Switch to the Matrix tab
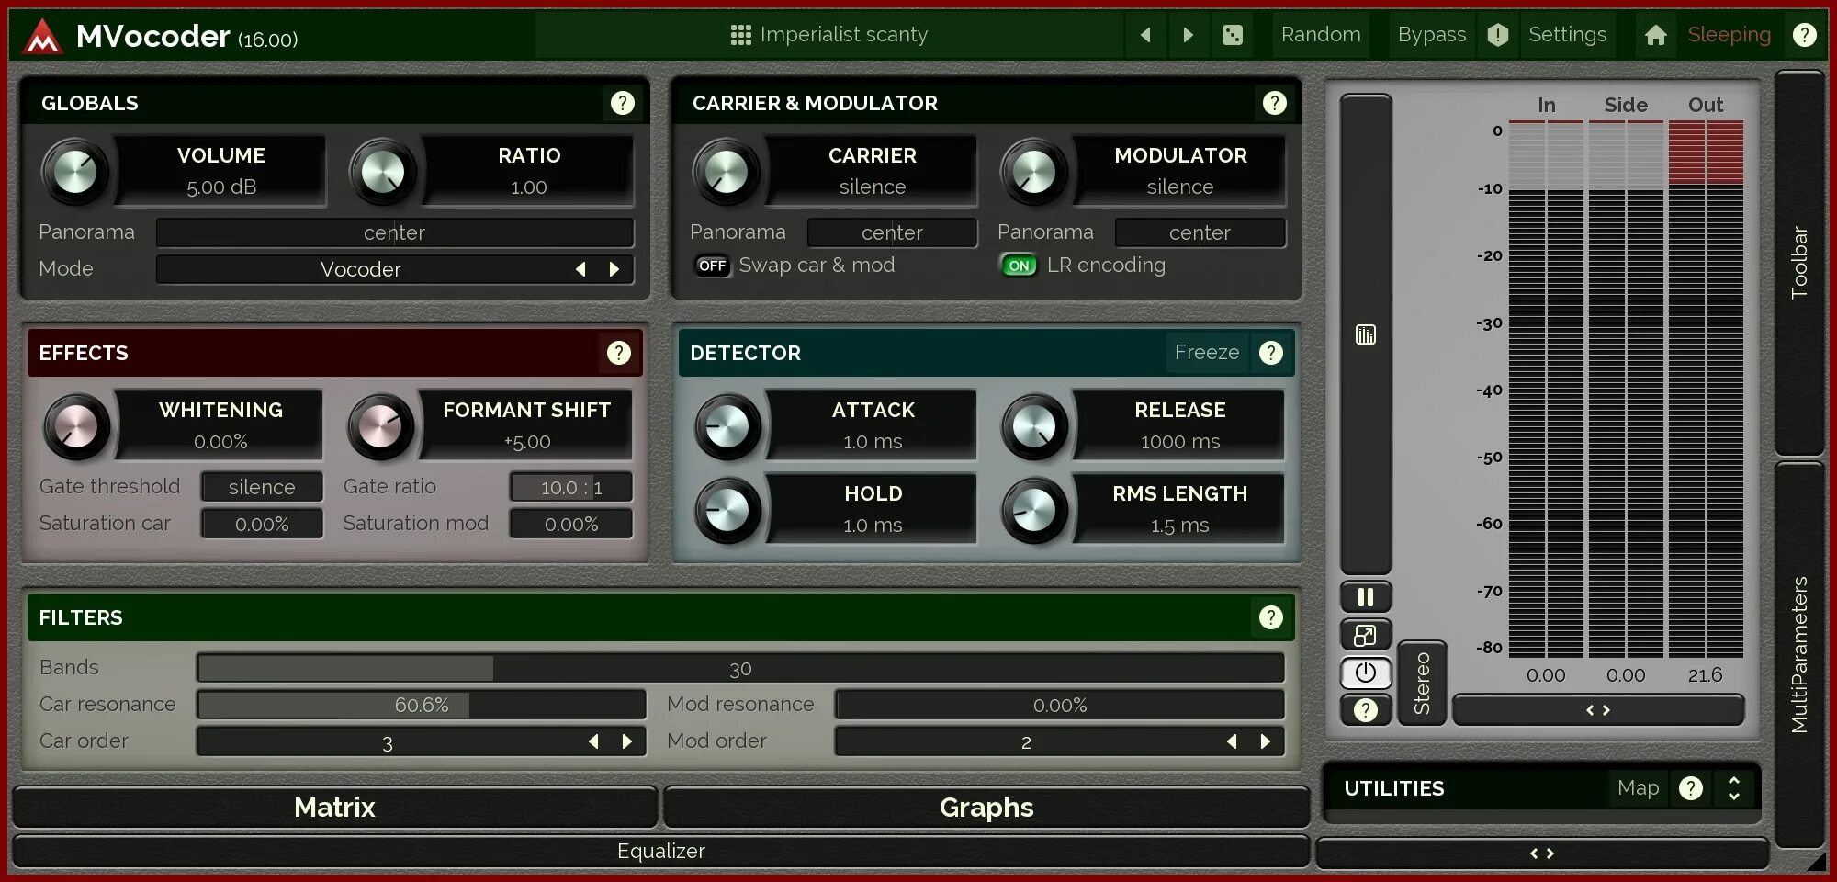The width and height of the screenshot is (1837, 882). coord(334,807)
